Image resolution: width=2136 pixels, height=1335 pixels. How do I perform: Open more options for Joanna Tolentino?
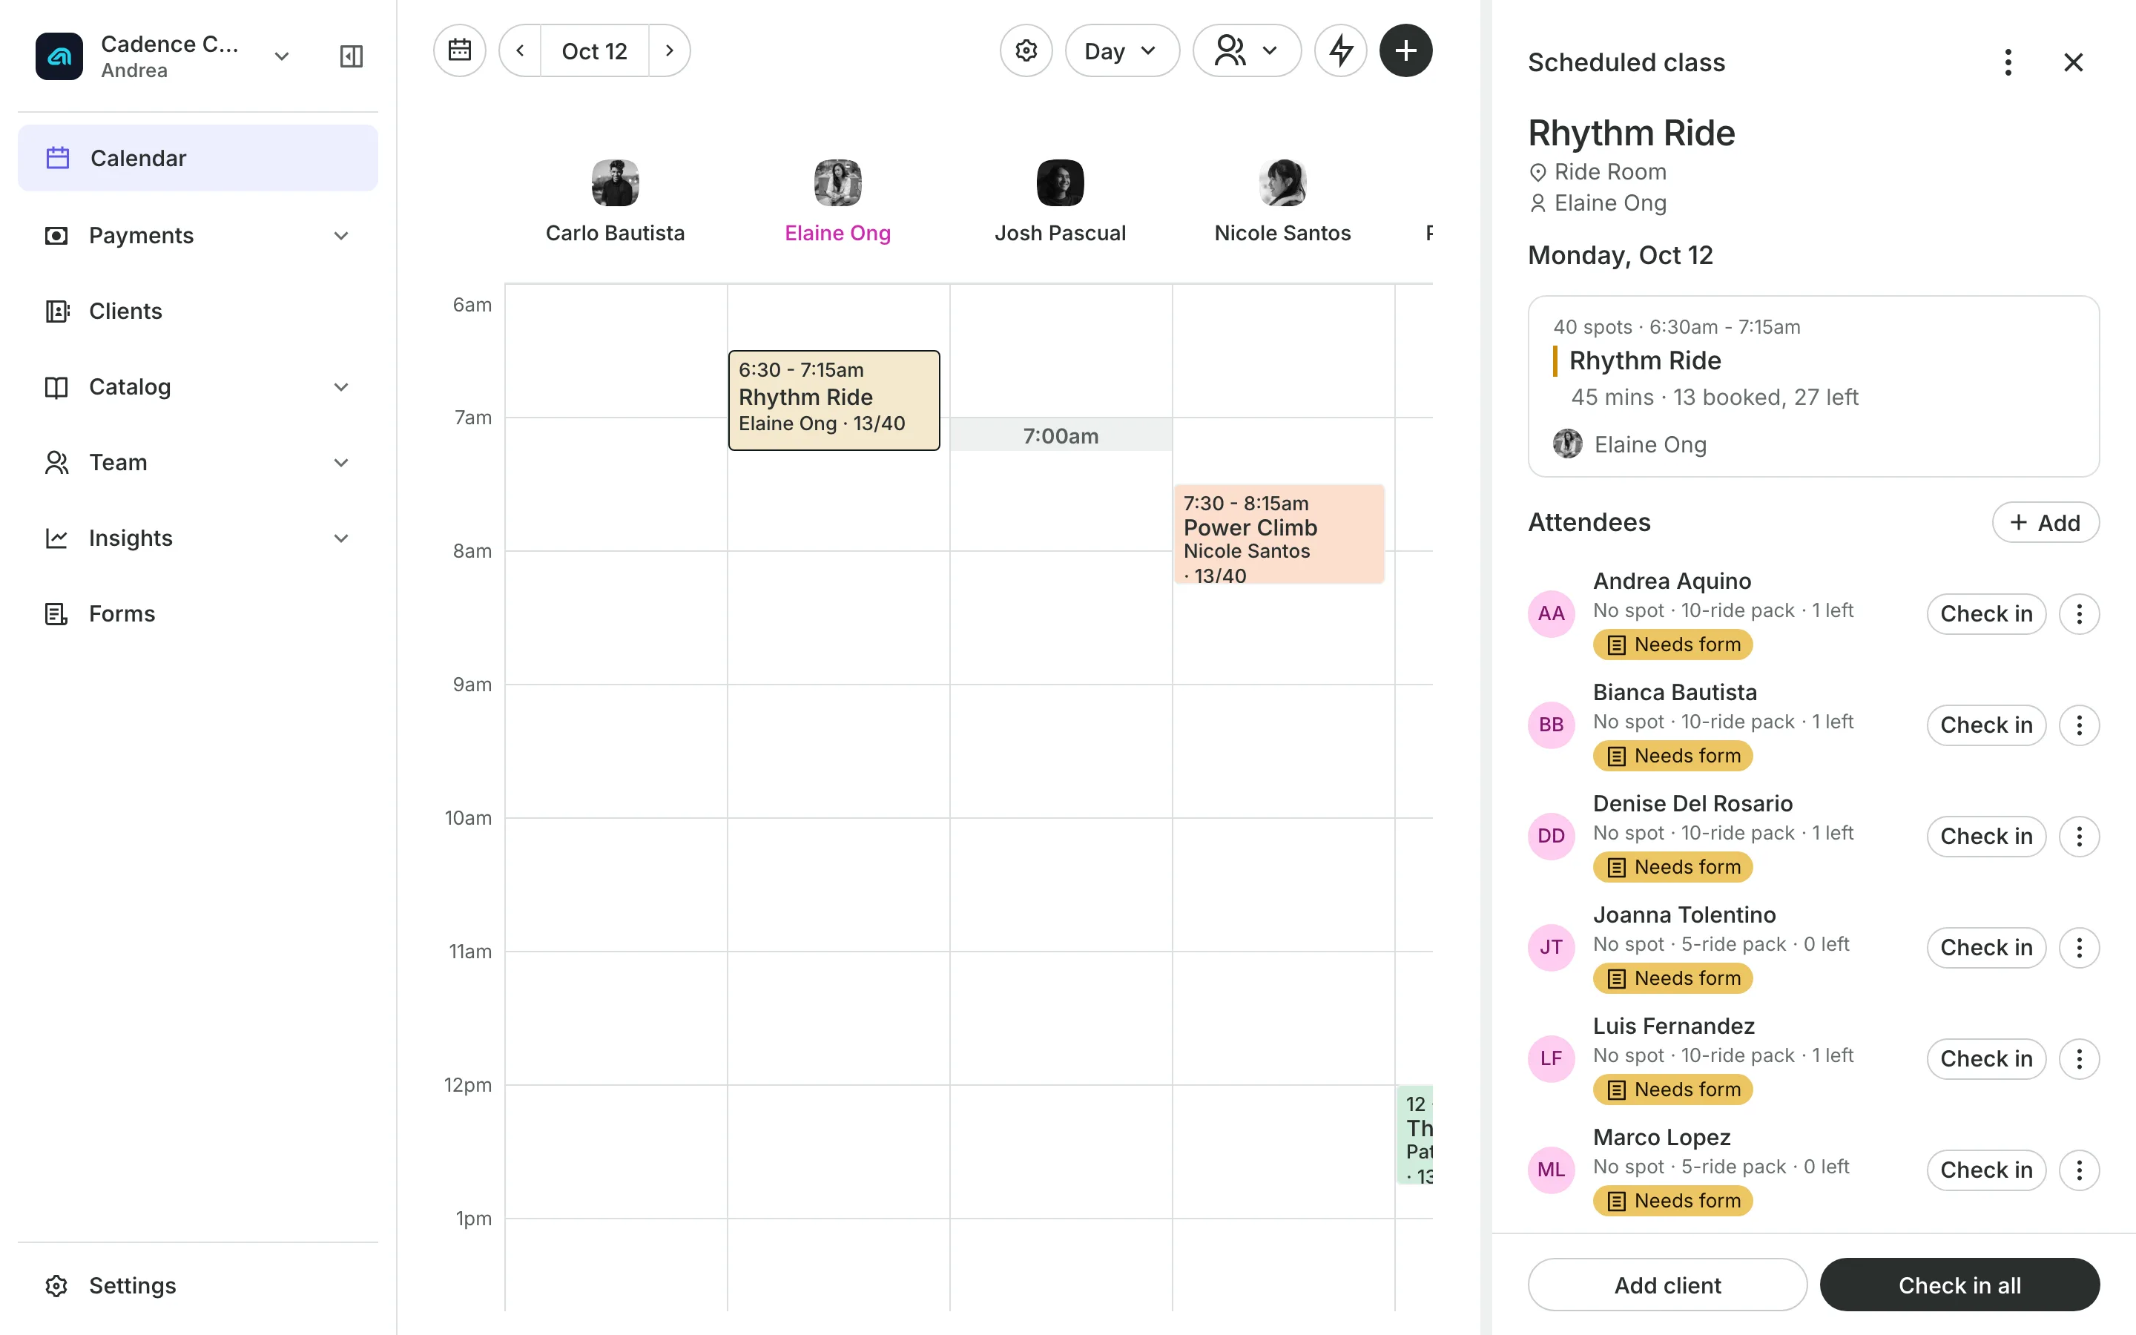(2079, 947)
